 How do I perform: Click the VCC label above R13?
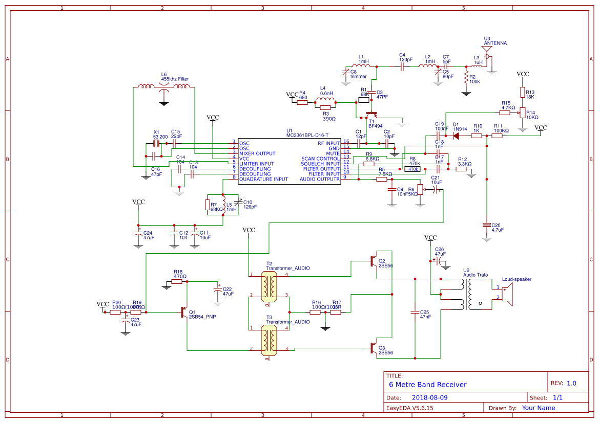[x=523, y=74]
